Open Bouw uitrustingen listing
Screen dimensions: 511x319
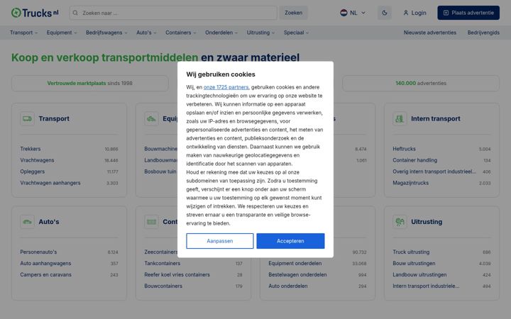(x=414, y=263)
